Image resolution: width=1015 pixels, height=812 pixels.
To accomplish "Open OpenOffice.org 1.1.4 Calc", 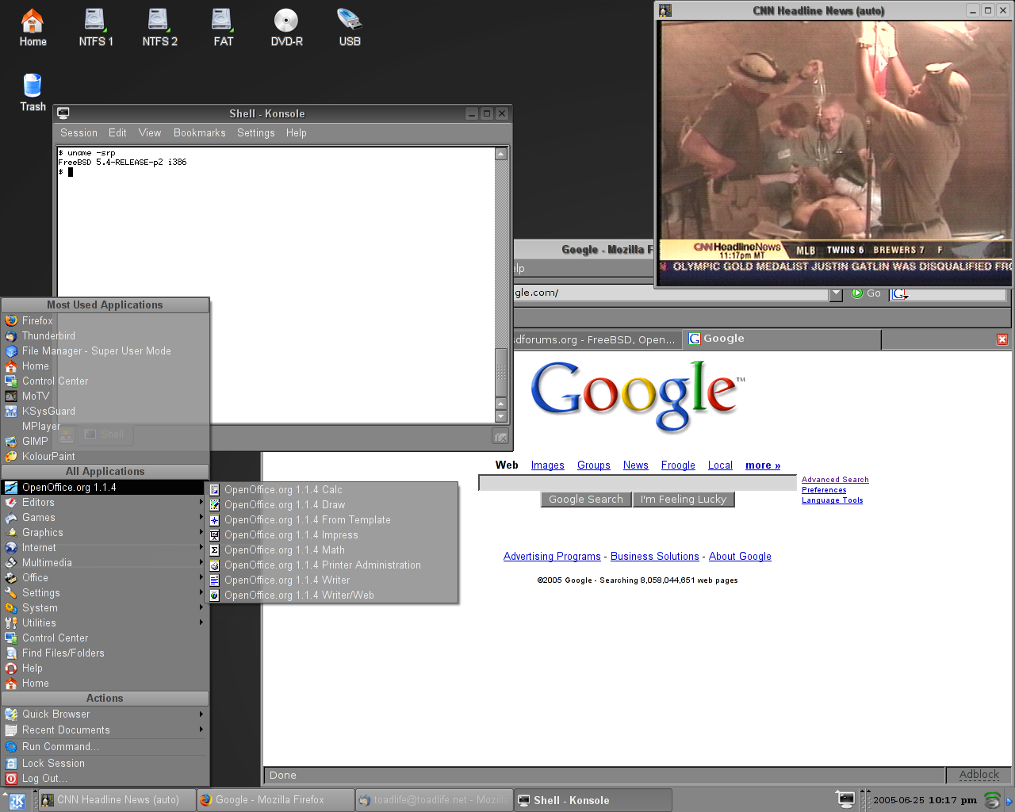I will tap(283, 490).
